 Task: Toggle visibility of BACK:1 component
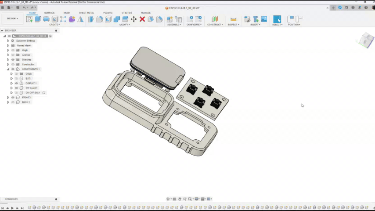[13, 102]
